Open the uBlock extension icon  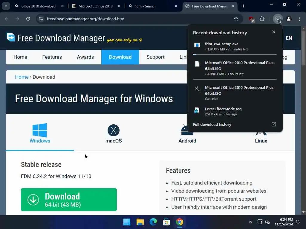[251, 19]
